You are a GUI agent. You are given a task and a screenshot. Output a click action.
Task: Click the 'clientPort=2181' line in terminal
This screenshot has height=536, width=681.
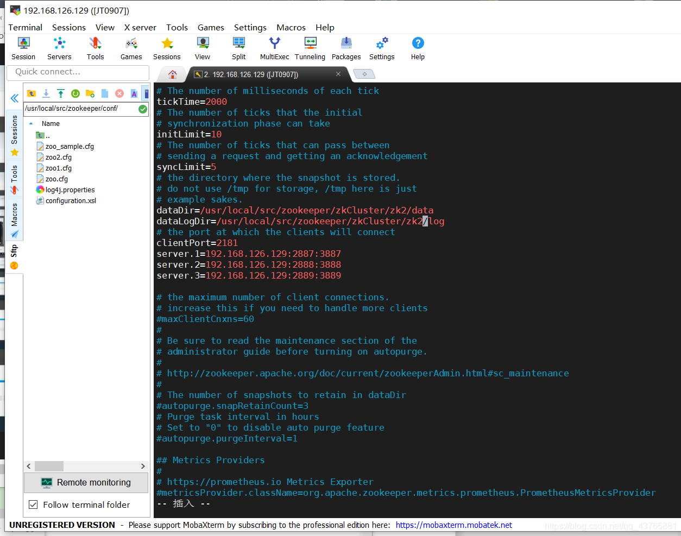pos(197,243)
